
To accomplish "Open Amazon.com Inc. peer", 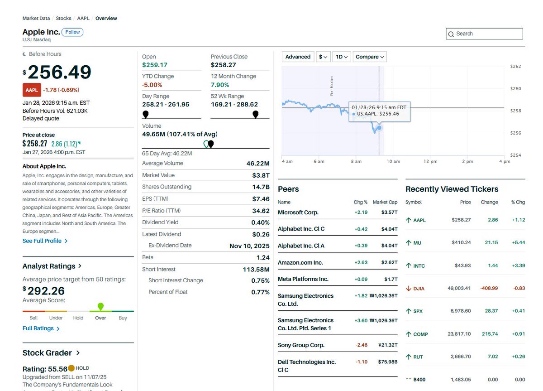I will click(300, 263).
